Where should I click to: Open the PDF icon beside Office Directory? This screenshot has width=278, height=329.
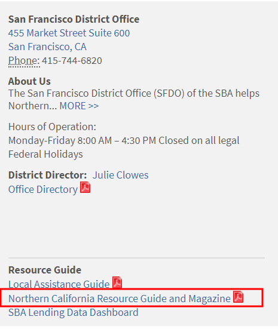point(85,187)
